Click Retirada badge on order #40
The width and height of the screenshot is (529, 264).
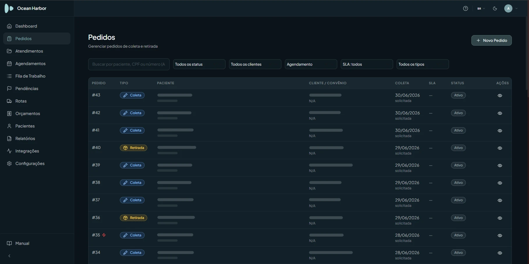(x=134, y=148)
